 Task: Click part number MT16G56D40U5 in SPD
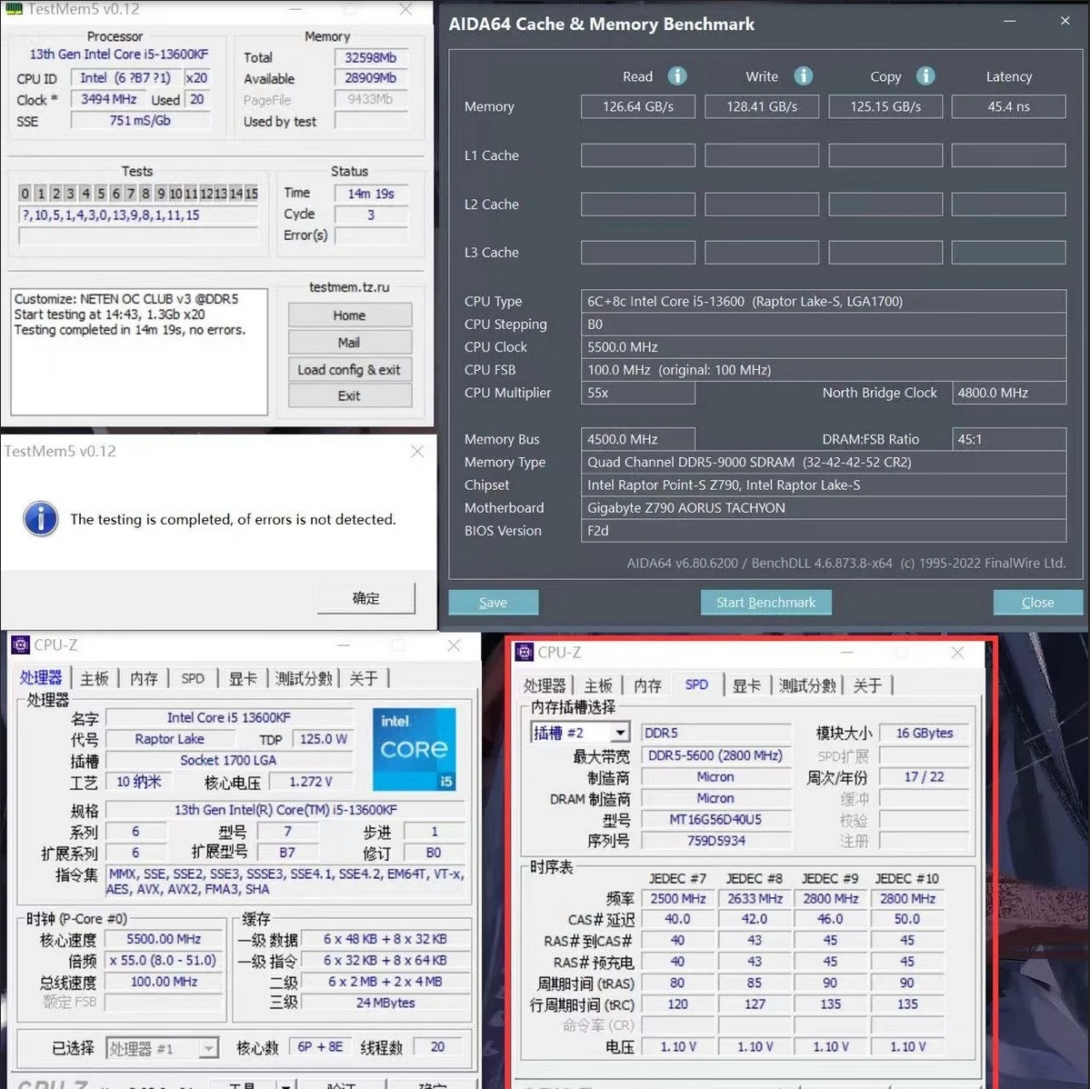(x=715, y=819)
